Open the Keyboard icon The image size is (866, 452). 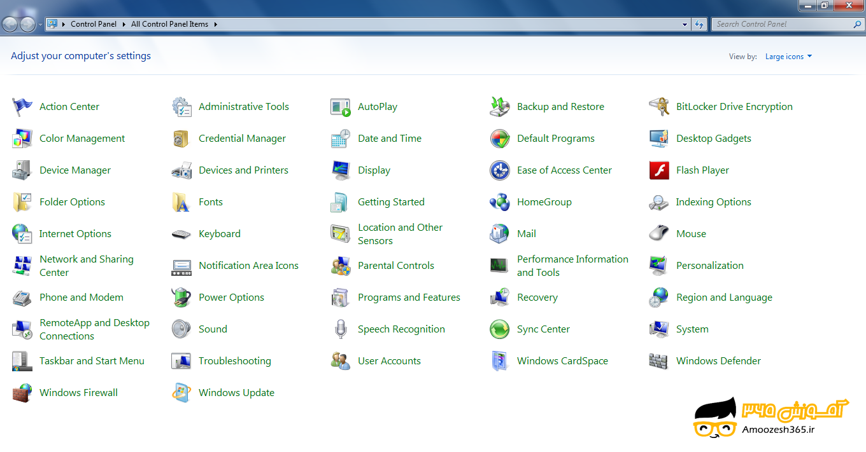[181, 234]
